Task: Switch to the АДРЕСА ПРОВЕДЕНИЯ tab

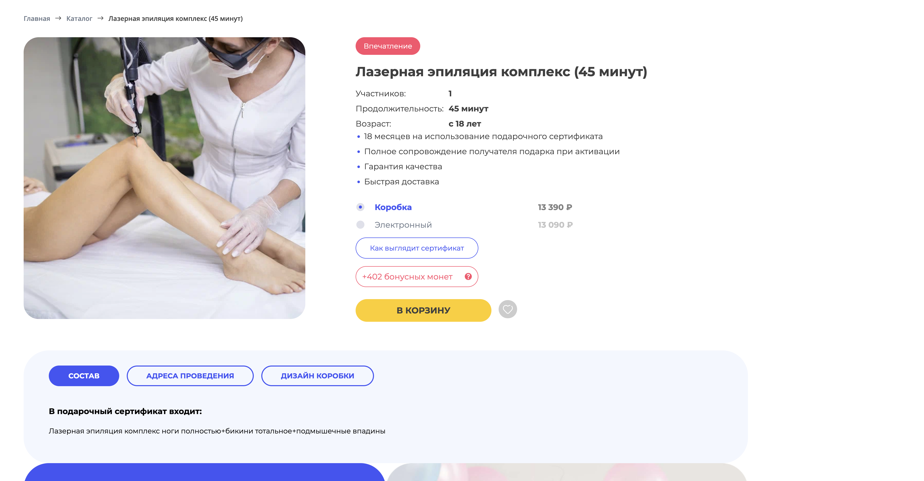Action: pos(190,376)
